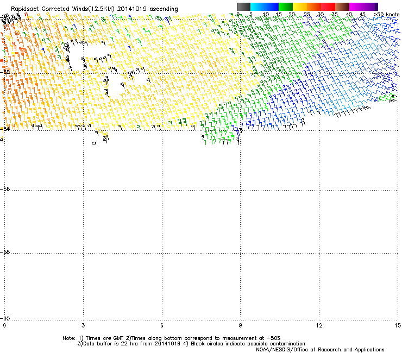Viewport: 402px width, 353px height.
Task: Click the bottom axis label '3'
Action: click(x=83, y=325)
